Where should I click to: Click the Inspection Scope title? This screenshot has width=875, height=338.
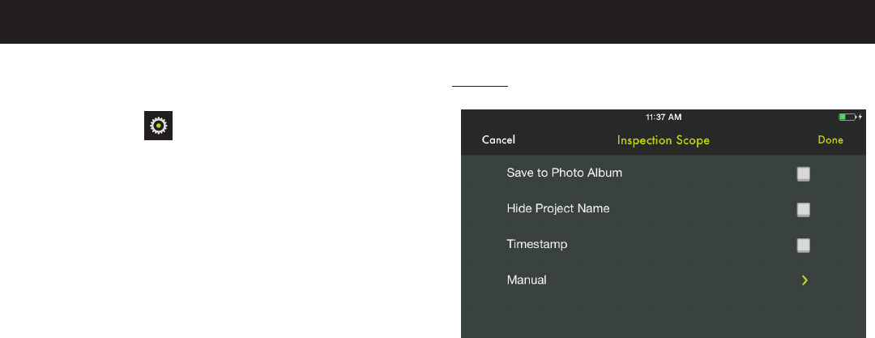coord(663,139)
